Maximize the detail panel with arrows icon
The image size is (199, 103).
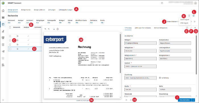pos(191,27)
